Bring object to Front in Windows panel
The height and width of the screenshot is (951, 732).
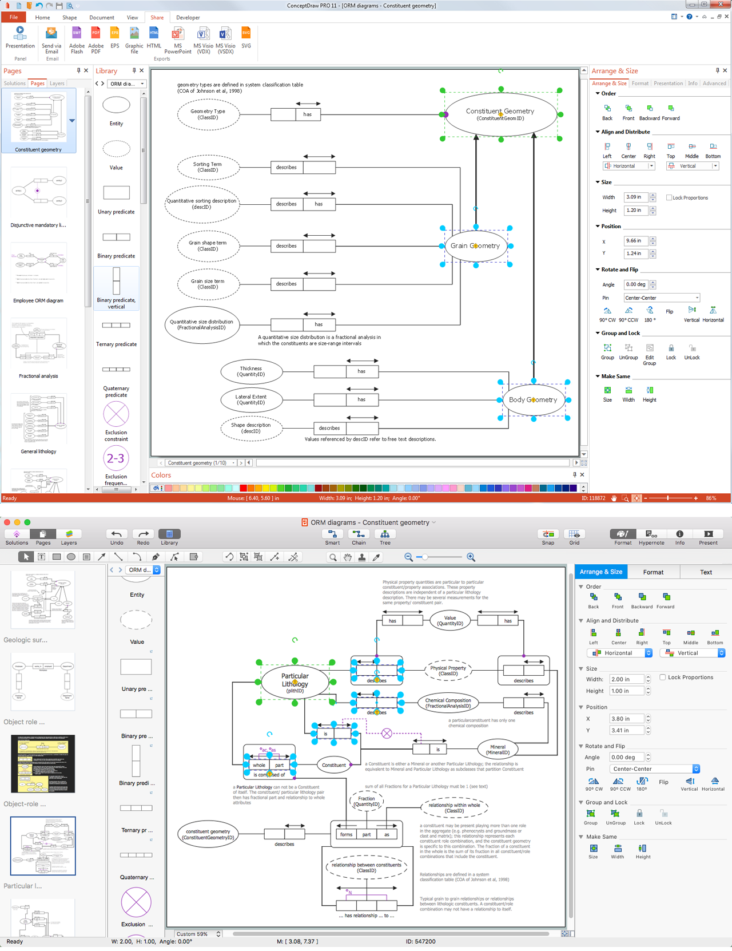click(628, 113)
